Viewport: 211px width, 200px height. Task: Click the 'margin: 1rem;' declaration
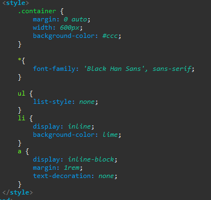coord(58,168)
